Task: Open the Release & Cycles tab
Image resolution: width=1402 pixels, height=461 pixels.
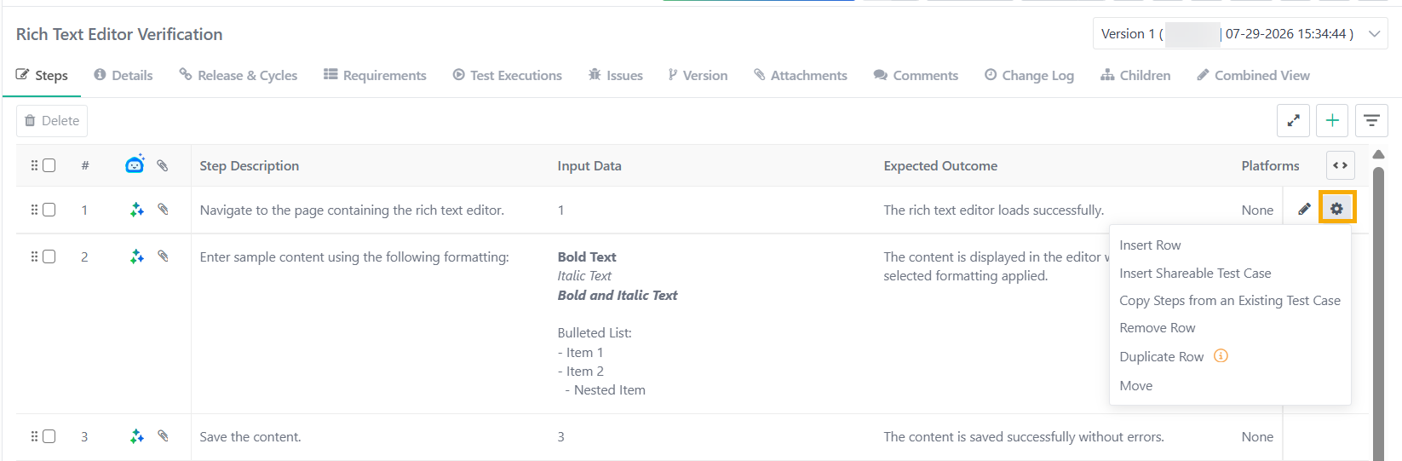Action: point(238,75)
